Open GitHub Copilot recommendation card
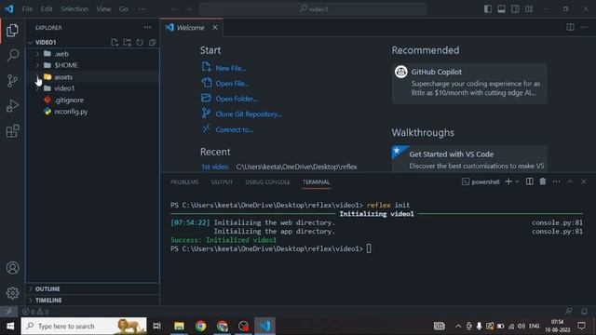The width and height of the screenshot is (596, 335). coord(469,84)
